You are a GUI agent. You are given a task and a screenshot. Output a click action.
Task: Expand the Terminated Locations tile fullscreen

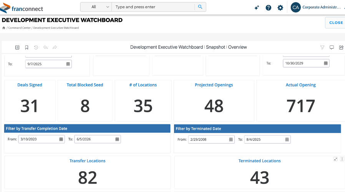coord(335,159)
